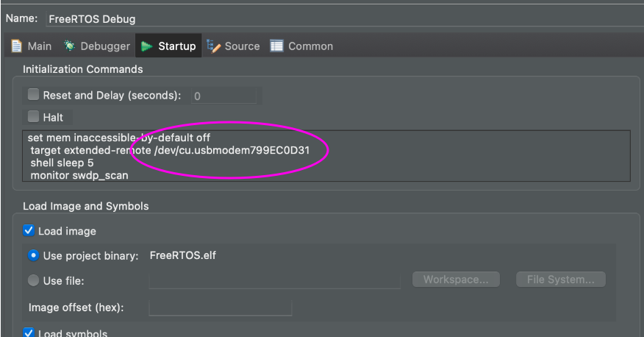Click the Debugger tab bug icon
This screenshot has width=644, height=337.
69,46
